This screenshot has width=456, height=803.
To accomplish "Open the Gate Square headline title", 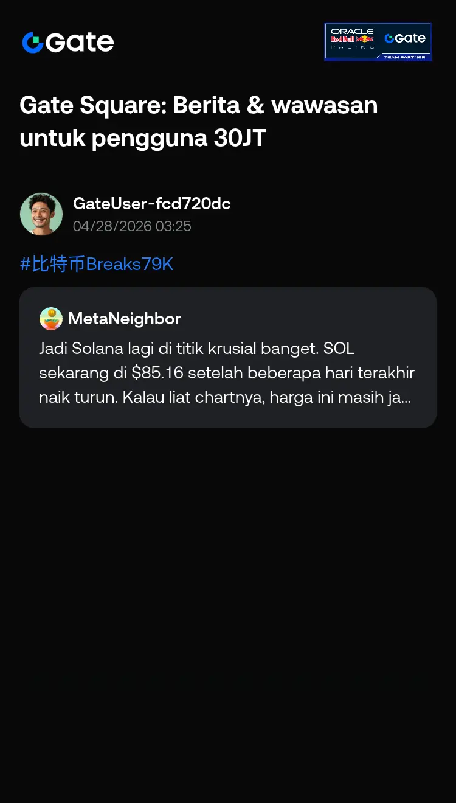I will [199, 122].
